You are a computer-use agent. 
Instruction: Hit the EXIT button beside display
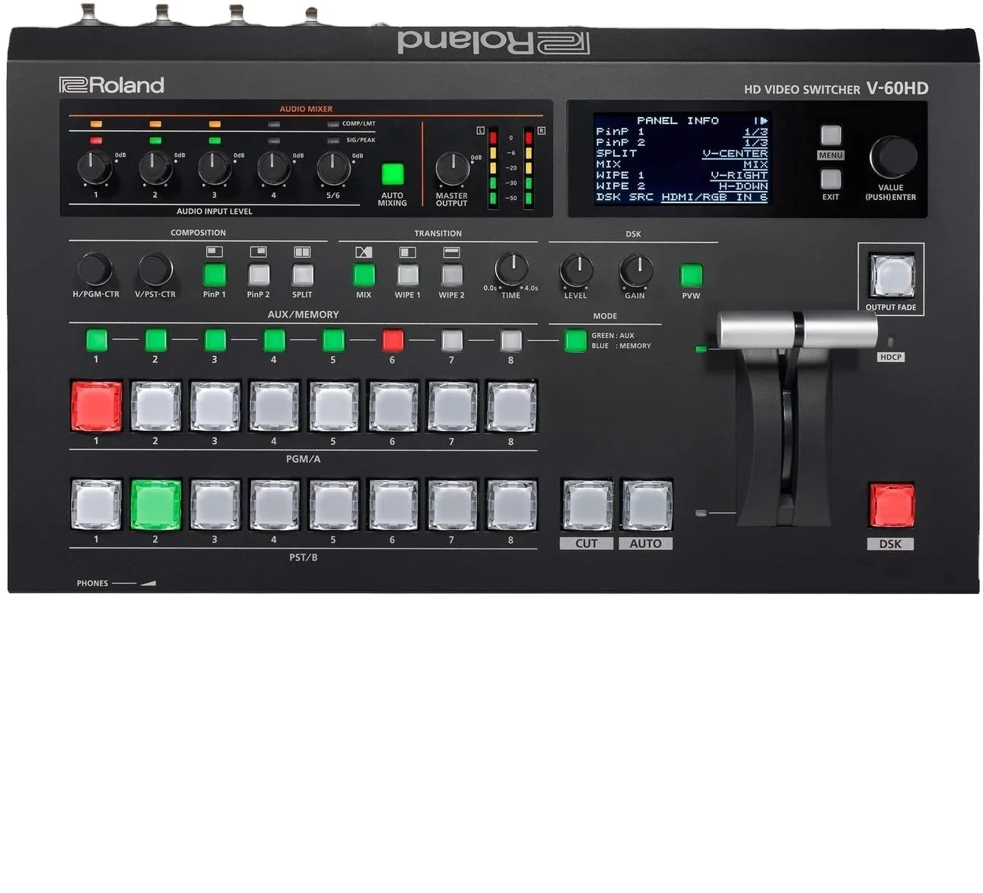click(831, 179)
